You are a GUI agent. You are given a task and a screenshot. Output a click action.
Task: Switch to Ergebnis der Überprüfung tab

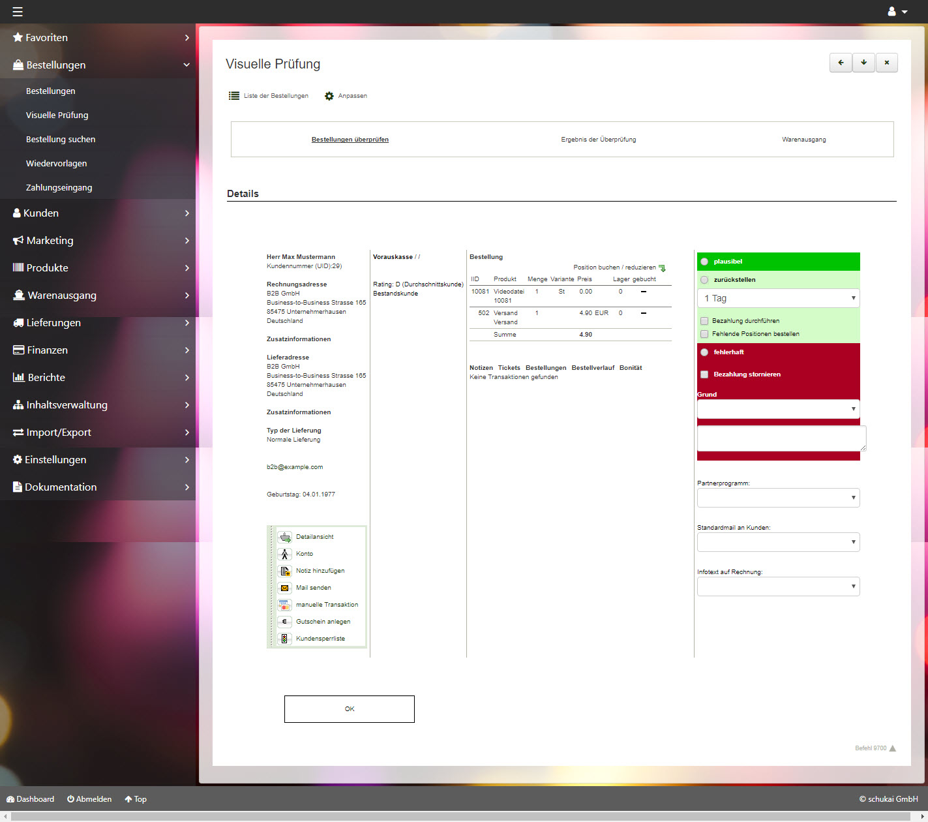pos(598,140)
